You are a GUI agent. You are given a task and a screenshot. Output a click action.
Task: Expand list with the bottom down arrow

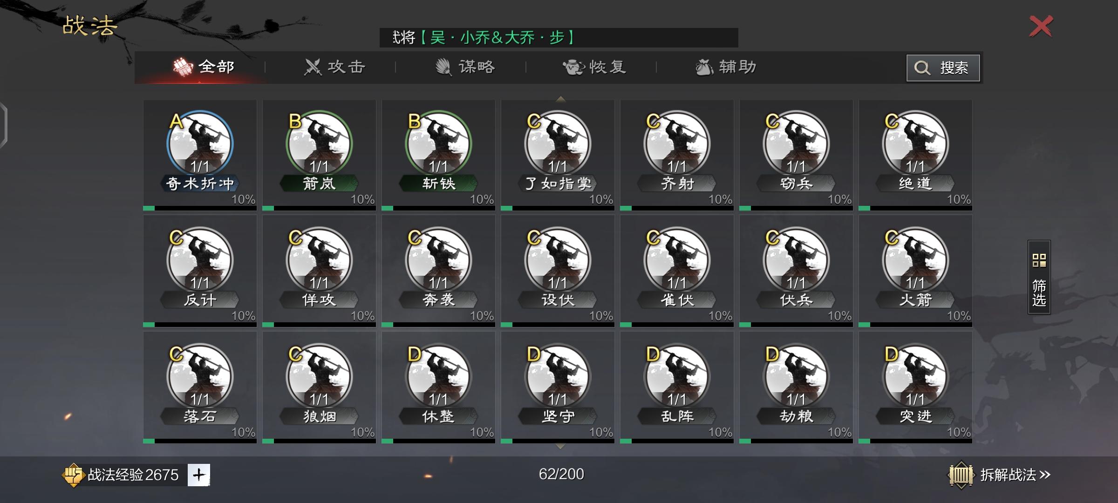pos(561,446)
